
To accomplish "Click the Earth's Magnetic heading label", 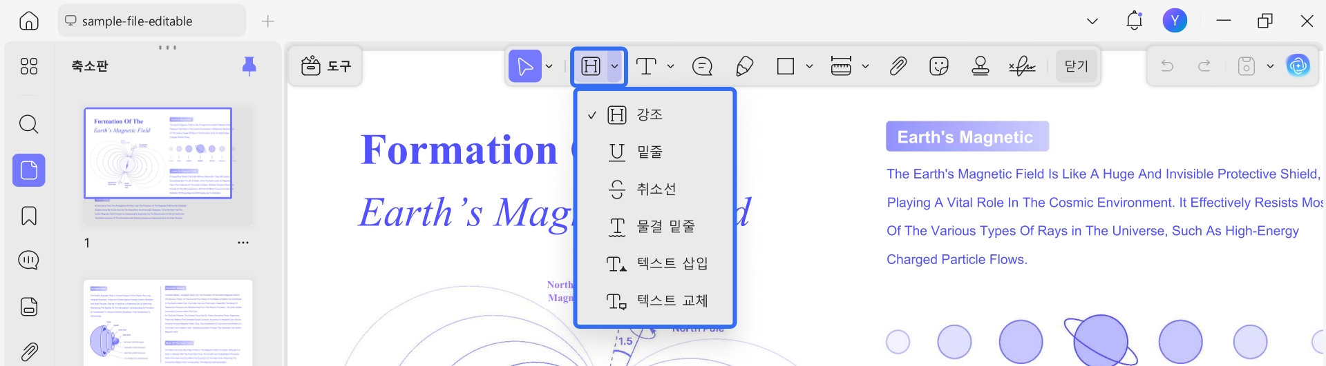I will [x=967, y=136].
